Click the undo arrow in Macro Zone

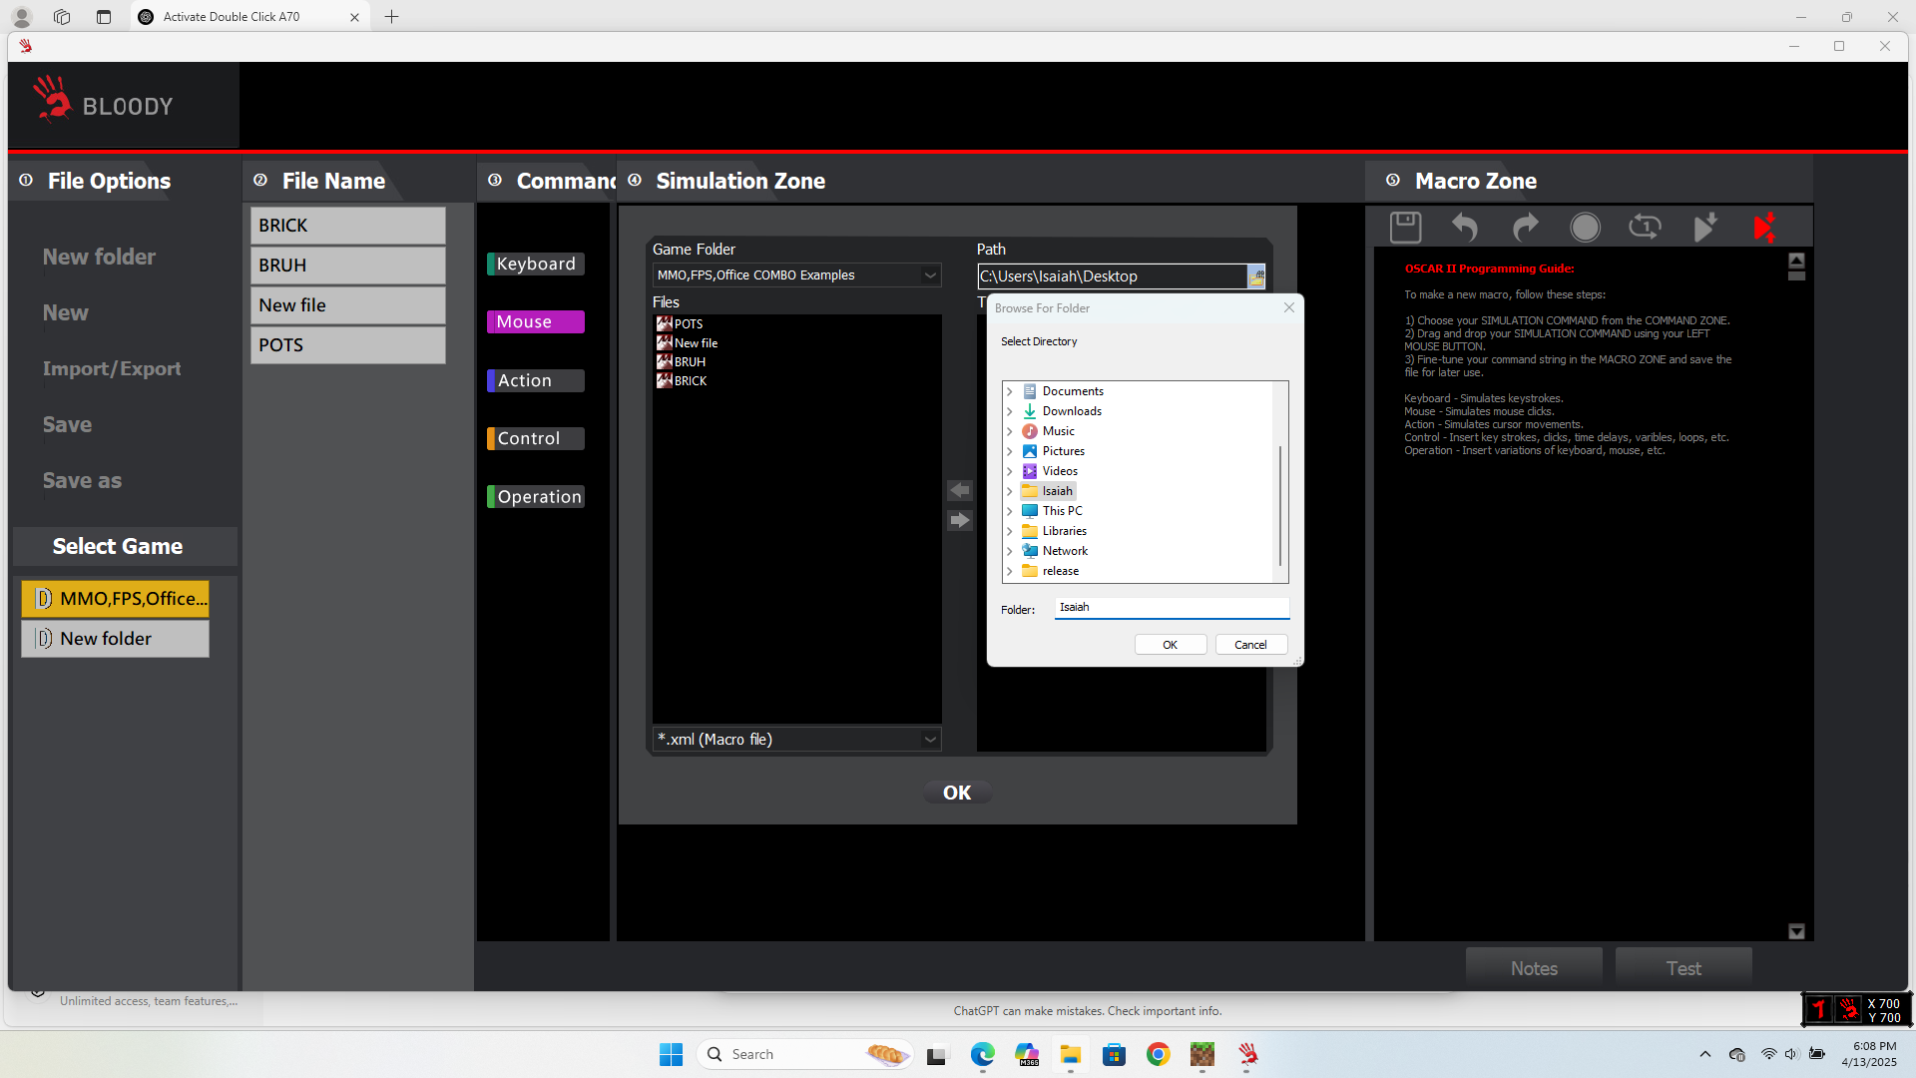[1464, 228]
